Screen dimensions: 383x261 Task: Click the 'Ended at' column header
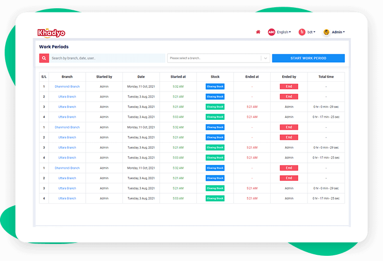click(x=252, y=76)
